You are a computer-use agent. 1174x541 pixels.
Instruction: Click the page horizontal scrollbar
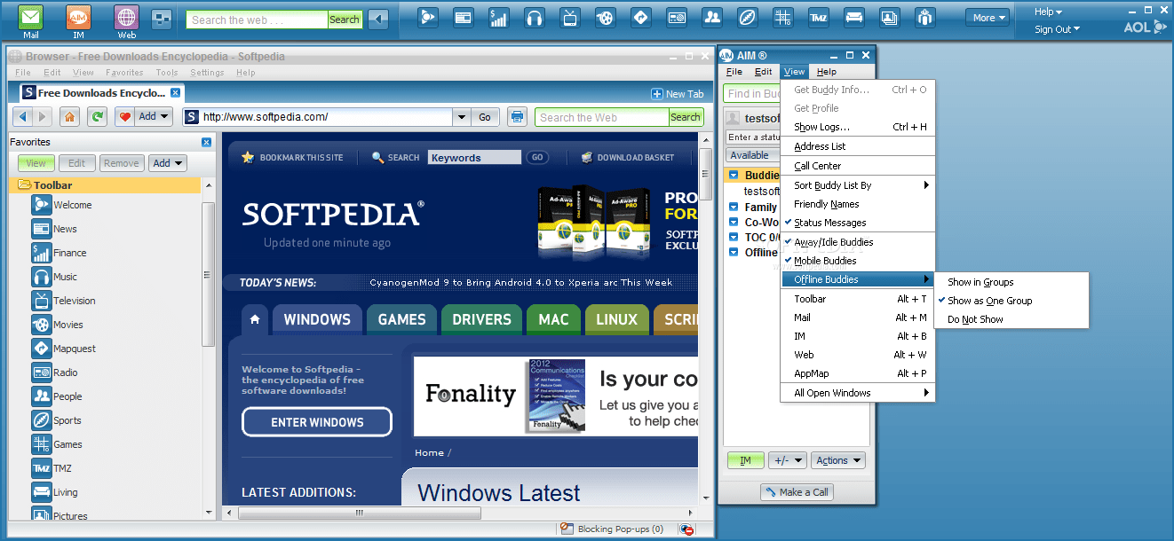[x=360, y=513]
